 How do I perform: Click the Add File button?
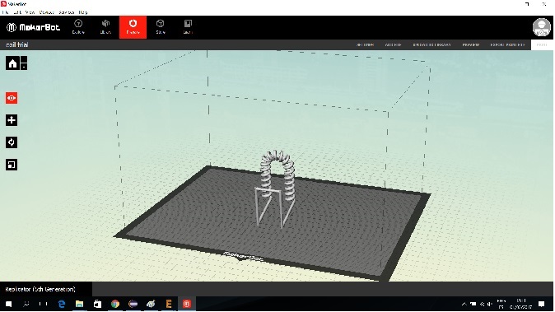[x=393, y=45]
